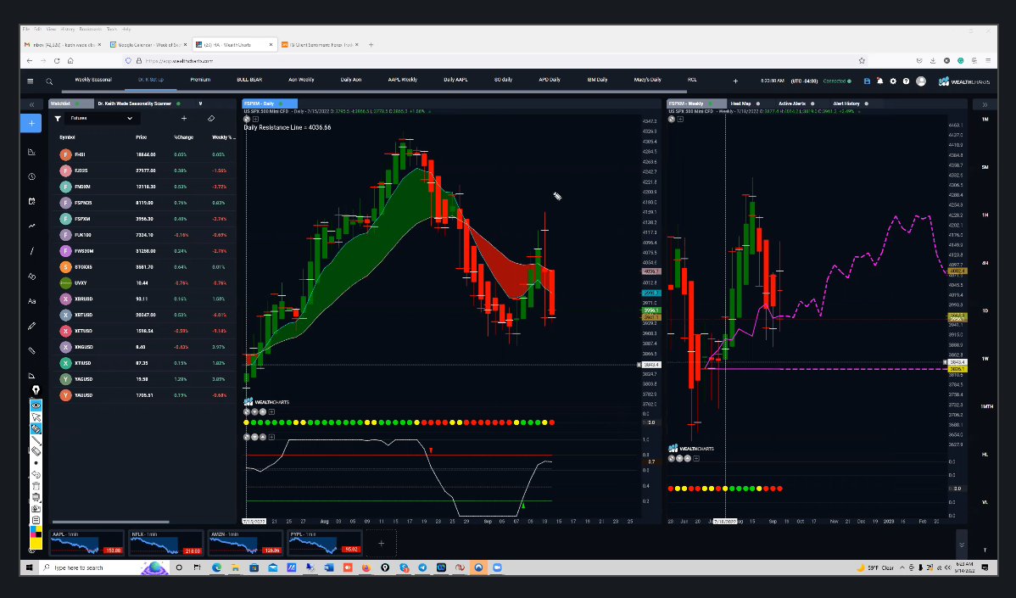Image resolution: width=1016 pixels, height=598 pixels.
Task: Pick the pink color swatch in annotation toolbar
Action: (x=33, y=534)
